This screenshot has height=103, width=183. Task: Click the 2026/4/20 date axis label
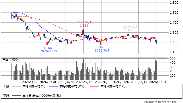coord(66,82)
